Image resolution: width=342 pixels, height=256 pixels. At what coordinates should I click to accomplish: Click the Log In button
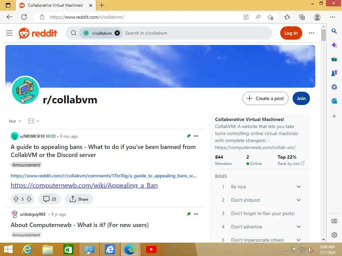(x=291, y=33)
